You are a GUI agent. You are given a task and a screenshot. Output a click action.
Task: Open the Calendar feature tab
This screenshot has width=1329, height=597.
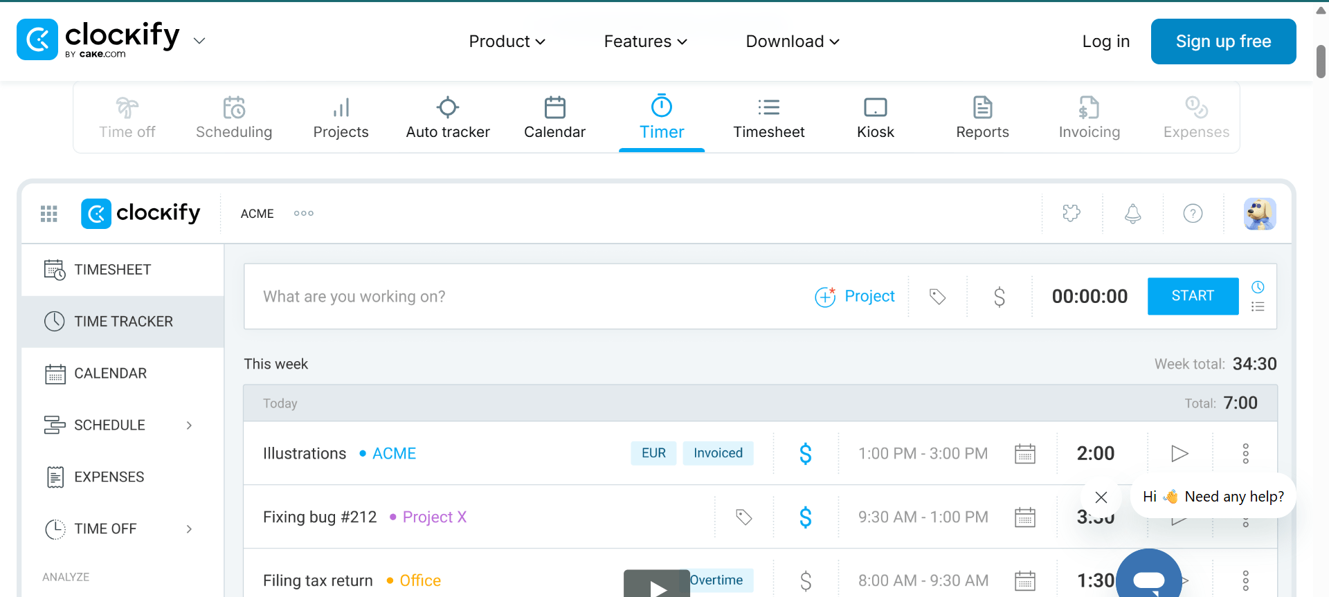coord(554,118)
